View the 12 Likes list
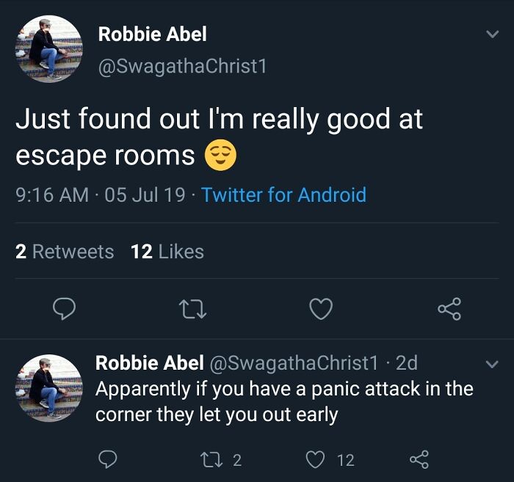 [167, 252]
